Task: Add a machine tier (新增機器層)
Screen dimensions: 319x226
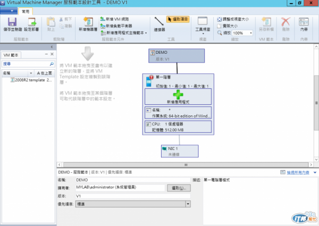Action: point(88,24)
